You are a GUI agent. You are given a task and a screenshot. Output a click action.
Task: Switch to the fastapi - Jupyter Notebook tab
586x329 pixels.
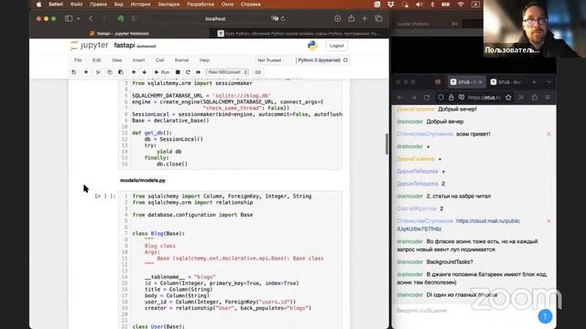120,34
